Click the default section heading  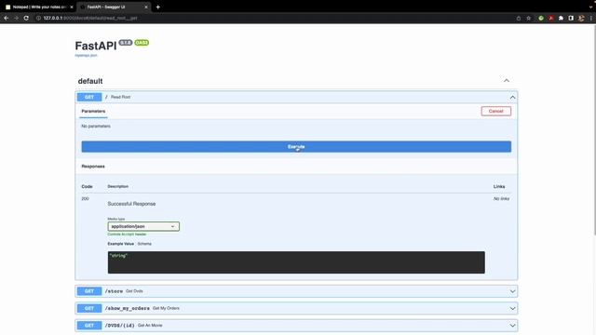(90, 81)
